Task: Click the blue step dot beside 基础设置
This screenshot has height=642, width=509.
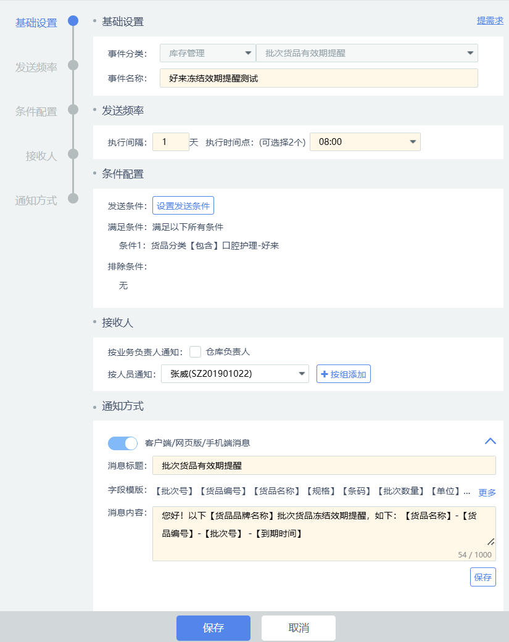Action: point(73,21)
